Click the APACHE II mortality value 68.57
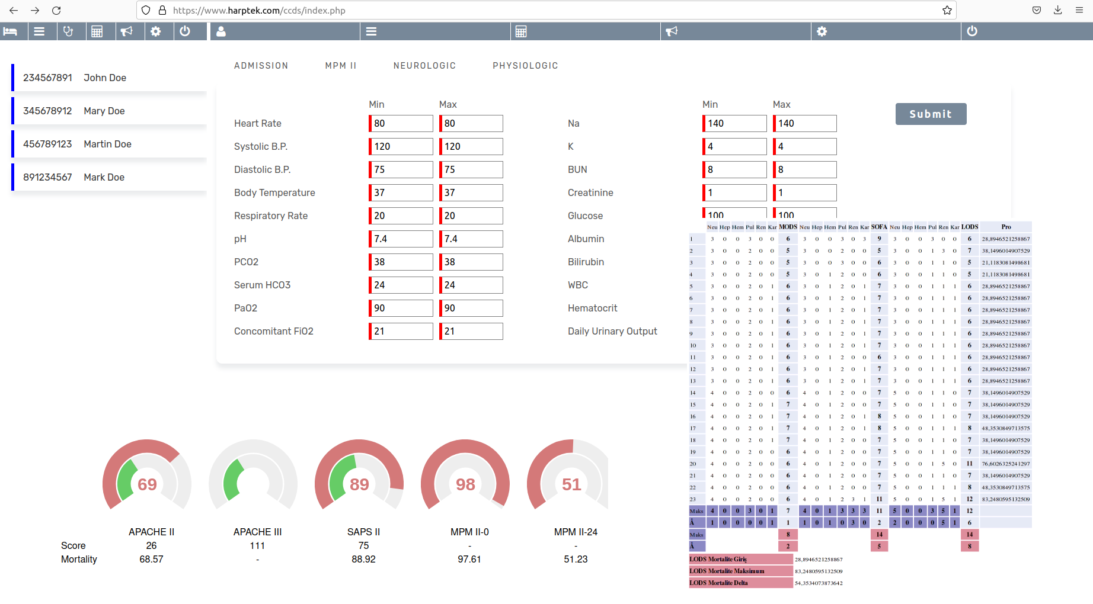Viewport: 1093px width, 604px height. [151, 559]
